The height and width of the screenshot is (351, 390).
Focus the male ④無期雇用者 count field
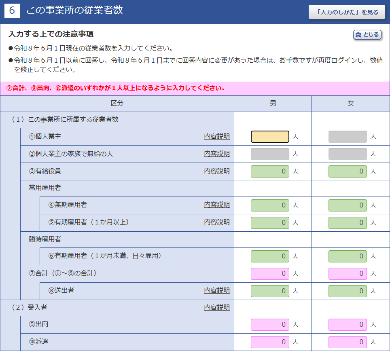coord(270,205)
